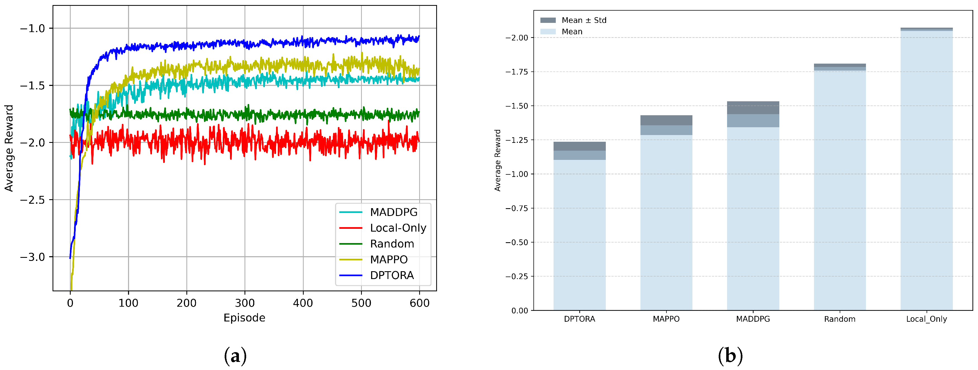Click the 300 tick label on Episode axis
The width and height of the screenshot is (978, 370).
coord(244,303)
